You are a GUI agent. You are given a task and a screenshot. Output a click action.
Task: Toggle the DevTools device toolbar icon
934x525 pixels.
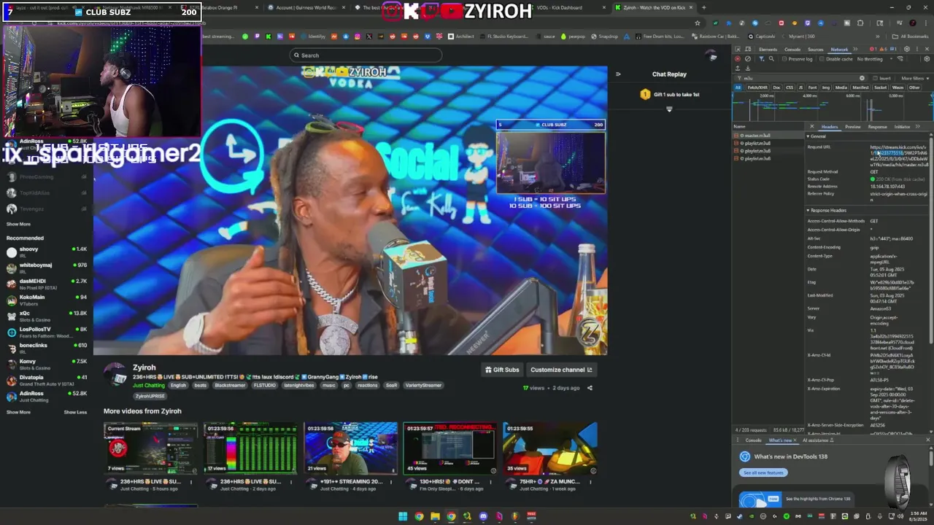click(748, 50)
